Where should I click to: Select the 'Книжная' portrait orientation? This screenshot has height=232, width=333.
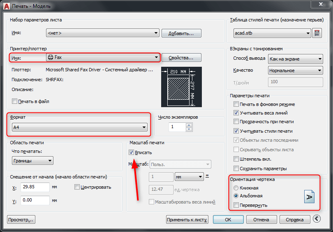coord(236,187)
